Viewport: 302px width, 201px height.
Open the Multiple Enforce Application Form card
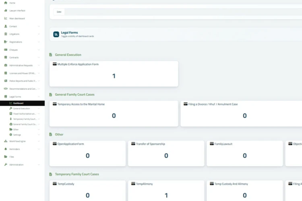click(x=114, y=74)
